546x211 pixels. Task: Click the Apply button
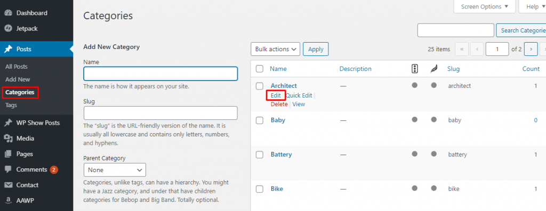pos(316,49)
